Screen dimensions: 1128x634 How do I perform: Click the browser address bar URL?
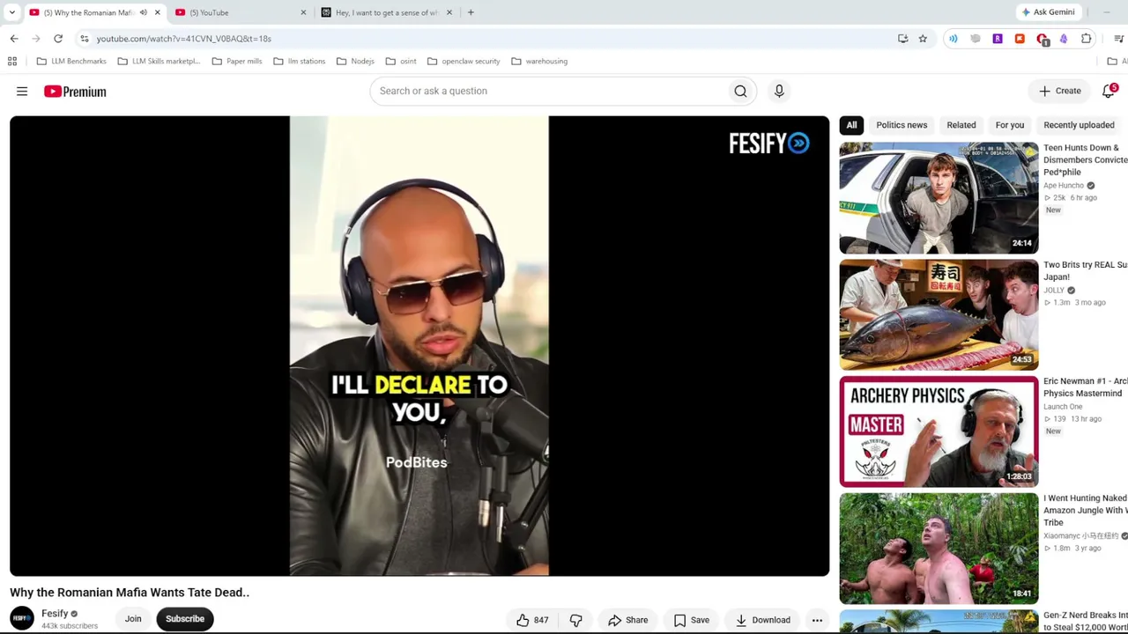coord(184,39)
